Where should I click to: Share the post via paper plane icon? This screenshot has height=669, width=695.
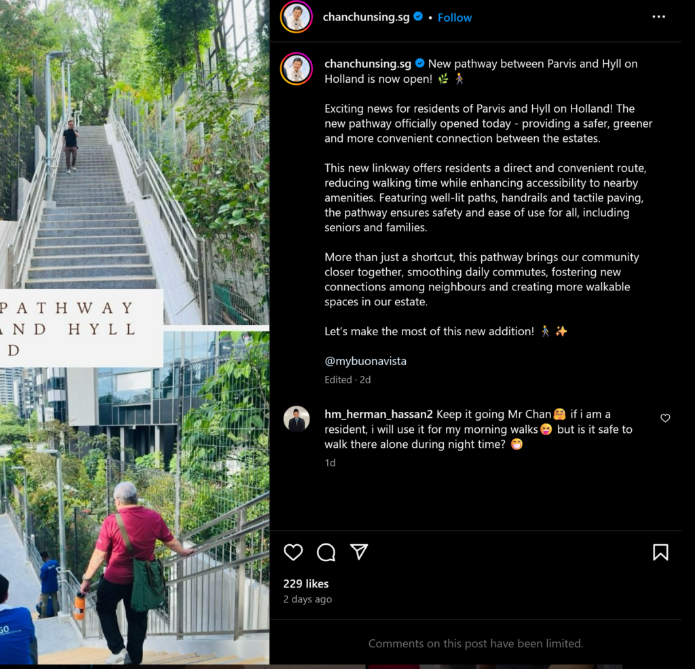[x=359, y=552]
